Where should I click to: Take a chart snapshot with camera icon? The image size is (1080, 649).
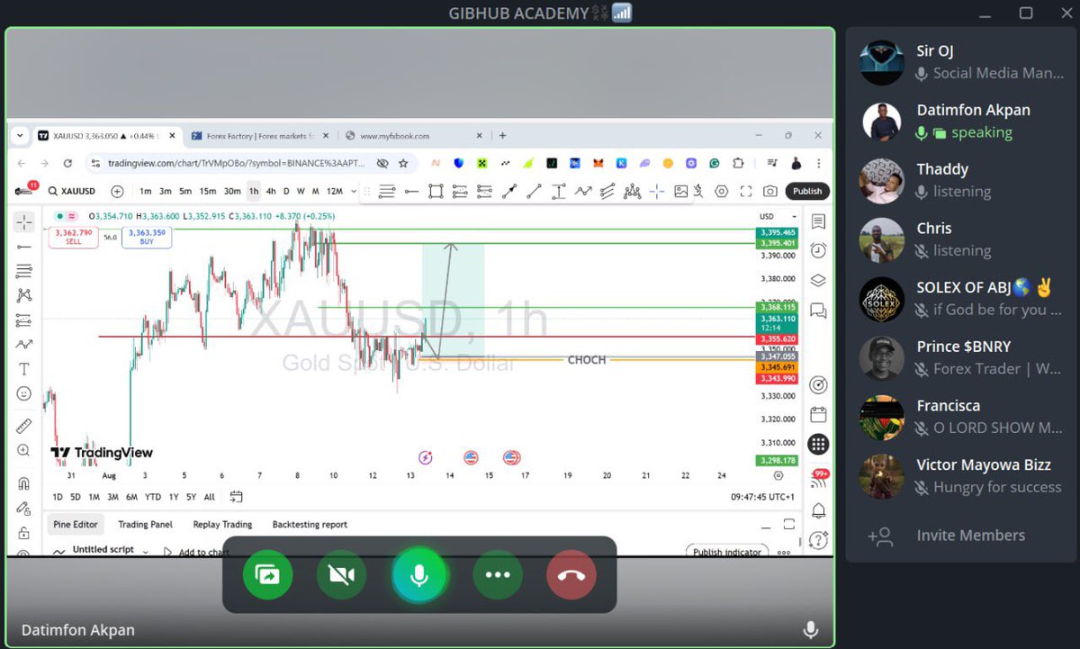click(769, 191)
